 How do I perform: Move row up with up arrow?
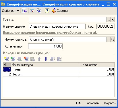click(39, 59)
